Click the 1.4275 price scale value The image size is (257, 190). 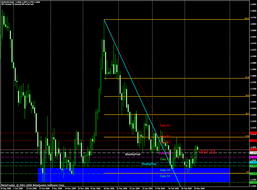point(253,50)
